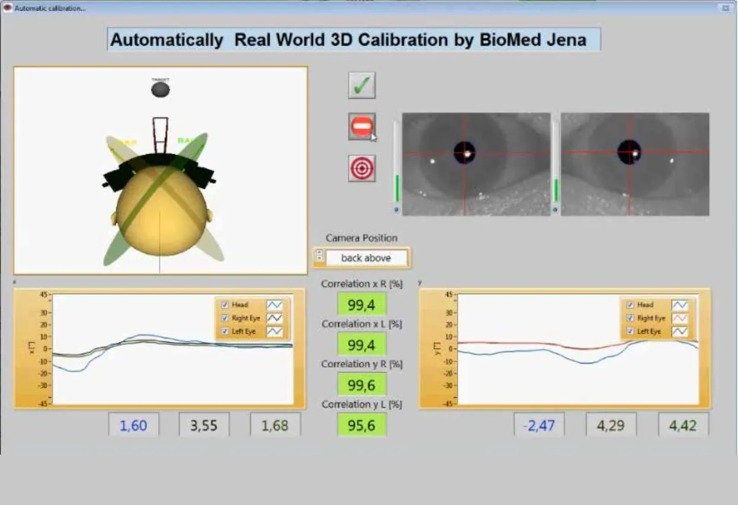Click Correlation x R value 99,4 field
Viewport: 738px width, 505px height.
coord(362,305)
